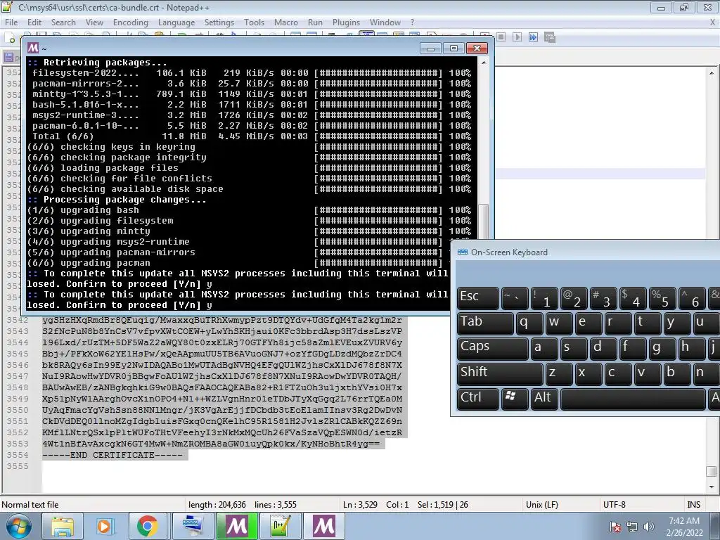Click the Tab key on On-Screen Keyboard
Screen dimensions: 720x540
tap(485, 323)
